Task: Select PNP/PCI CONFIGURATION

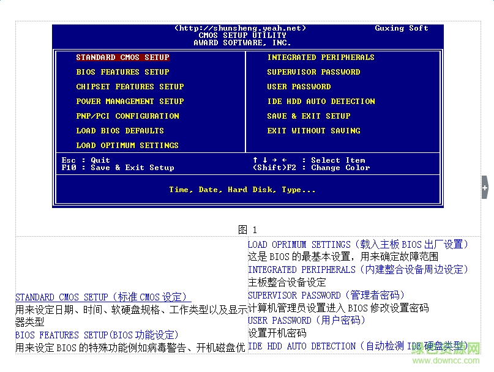Action: click(x=127, y=116)
